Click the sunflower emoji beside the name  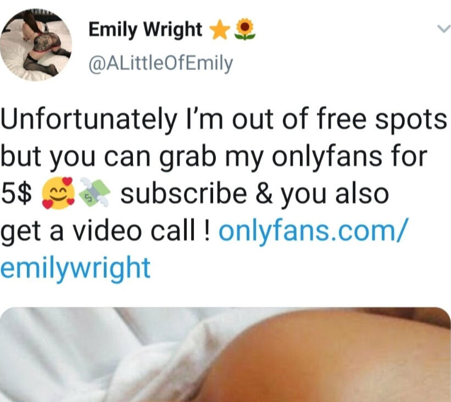click(x=245, y=29)
